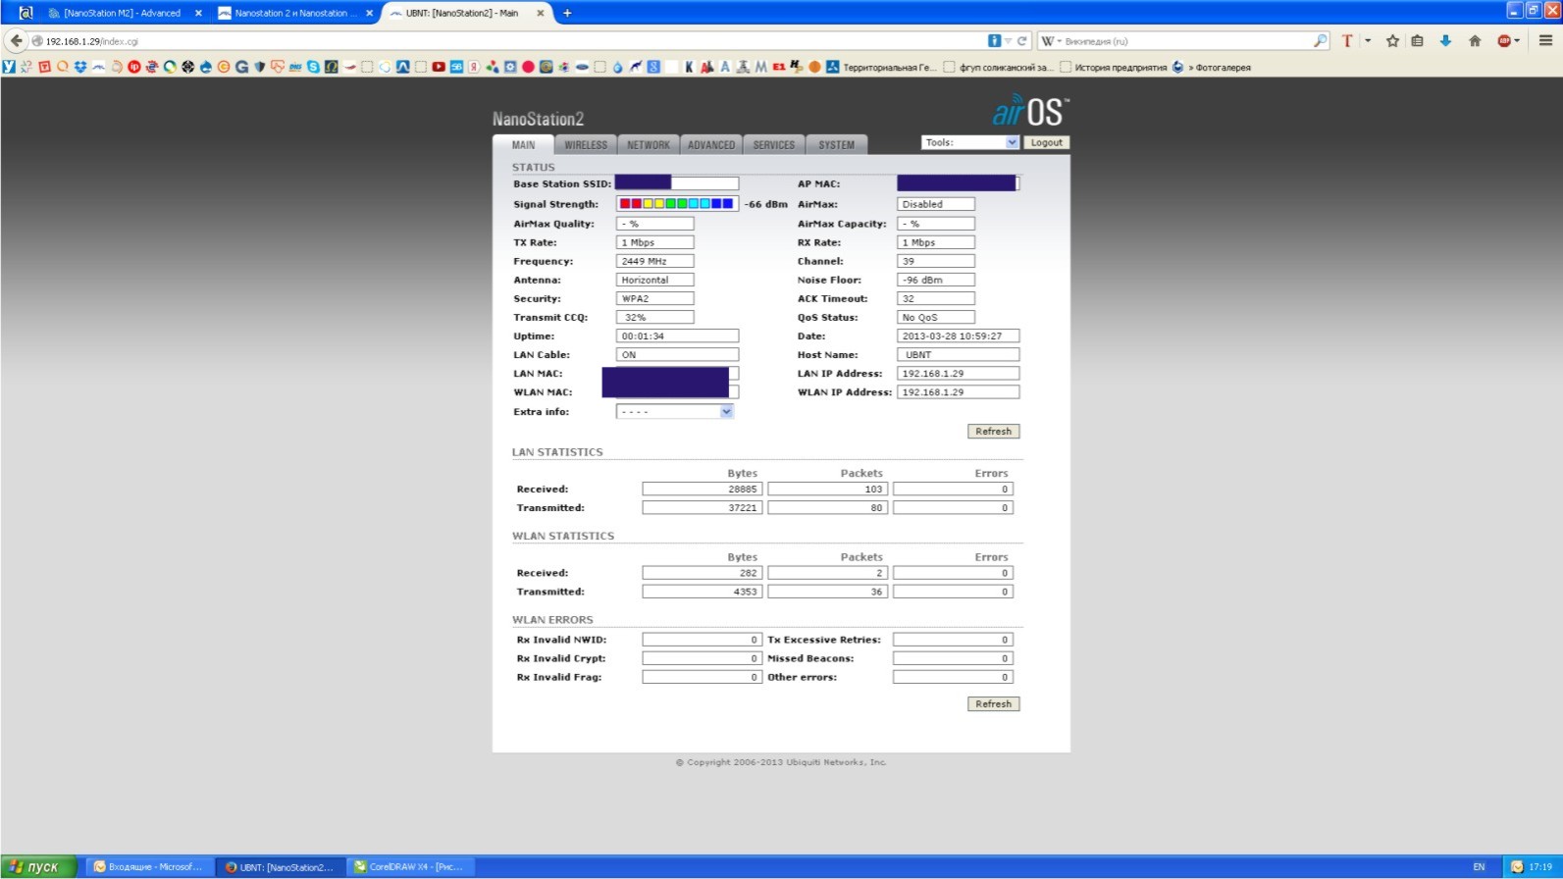Viewport: 1563px width, 879px height.
Task: Click the Transmit CCQ 32% value
Action: tap(654, 318)
